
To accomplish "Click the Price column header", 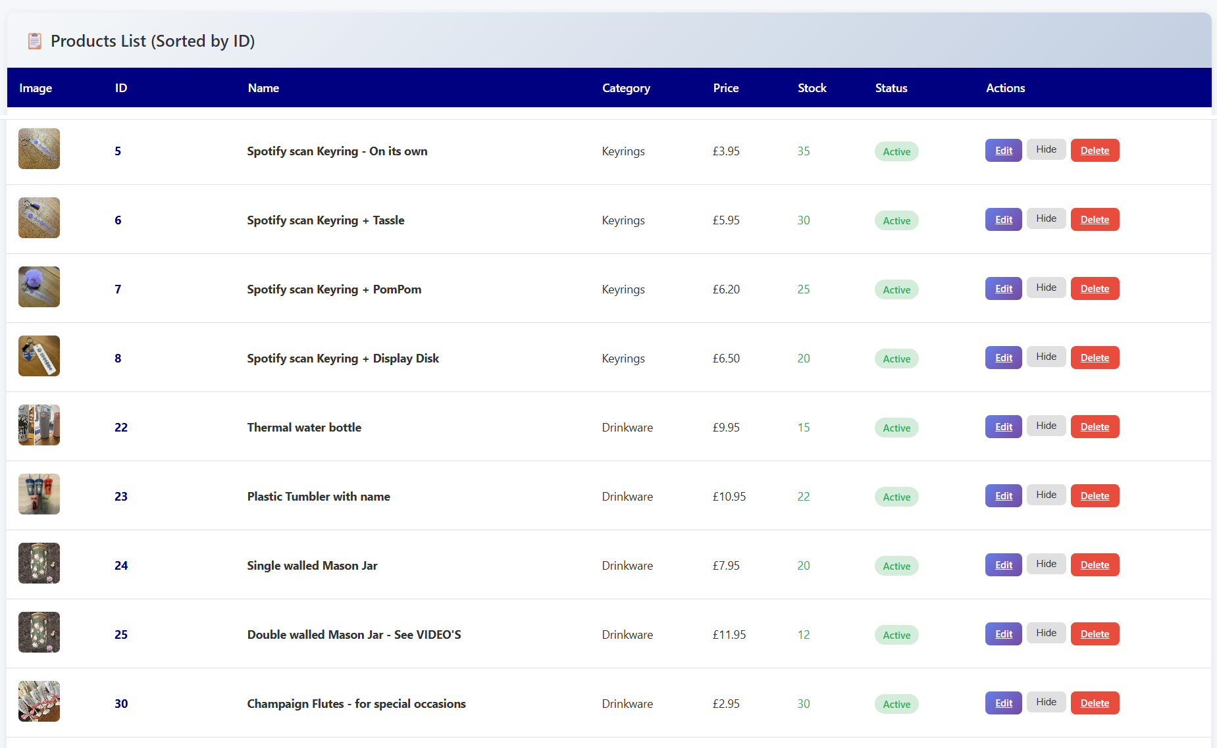I will click(x=725, y=88).
